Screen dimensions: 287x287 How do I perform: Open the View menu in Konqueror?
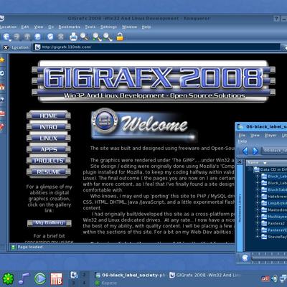pos(38,27)
